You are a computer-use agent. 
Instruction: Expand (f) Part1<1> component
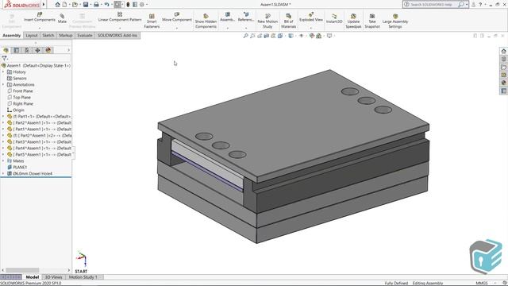pos(3,117)
